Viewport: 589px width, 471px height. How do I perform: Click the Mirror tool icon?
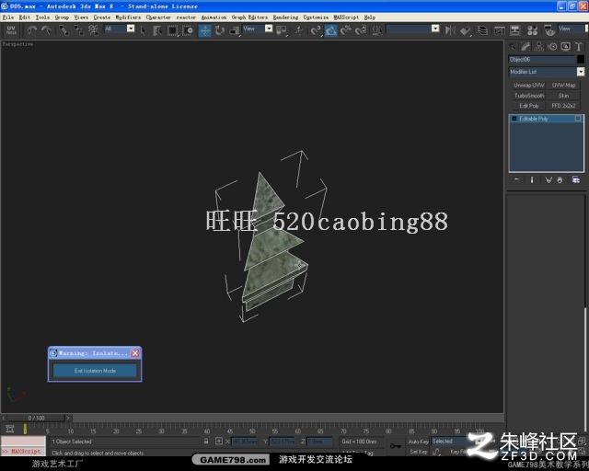click(x=450, y=30)
